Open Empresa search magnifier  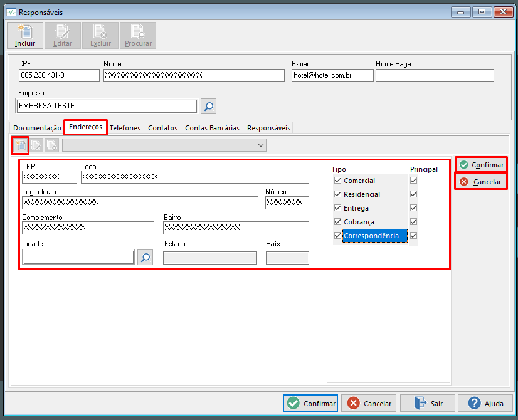click(208, 107)
